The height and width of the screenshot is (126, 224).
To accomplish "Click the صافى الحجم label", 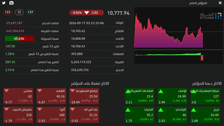I will 50,23.
